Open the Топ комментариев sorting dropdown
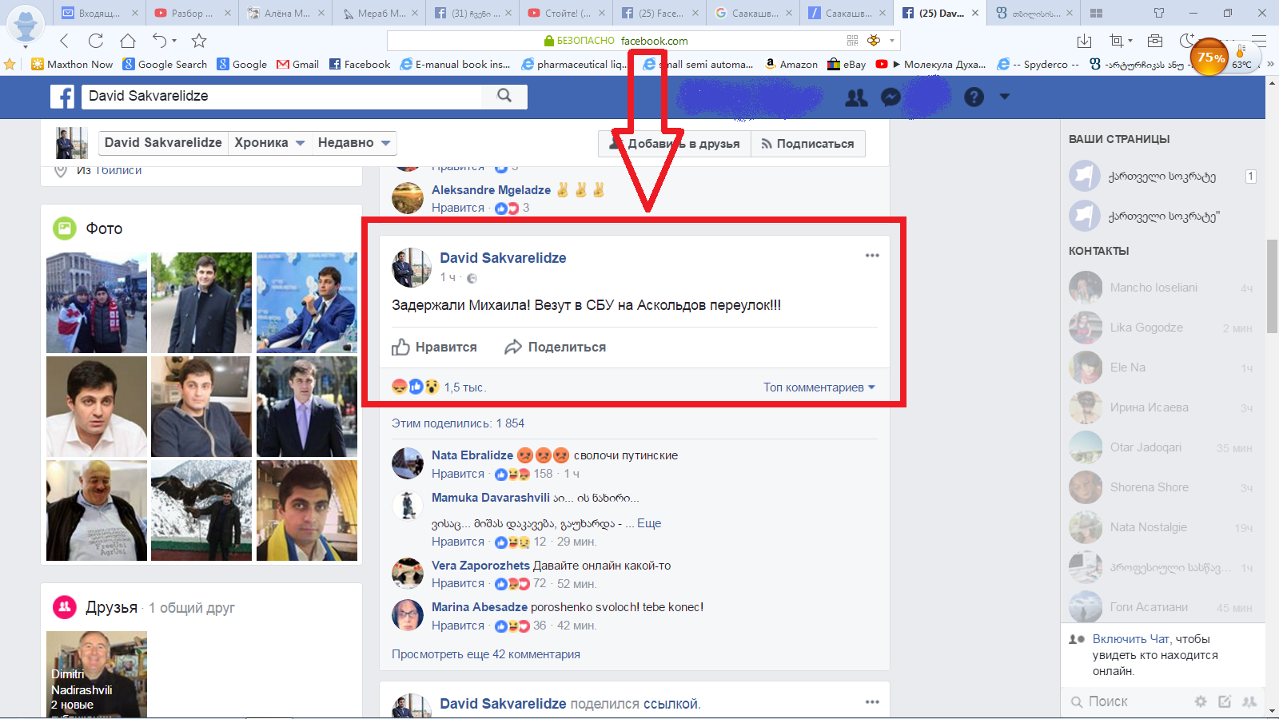This screenshot has width=1279, height=719. tap(819, 387)
